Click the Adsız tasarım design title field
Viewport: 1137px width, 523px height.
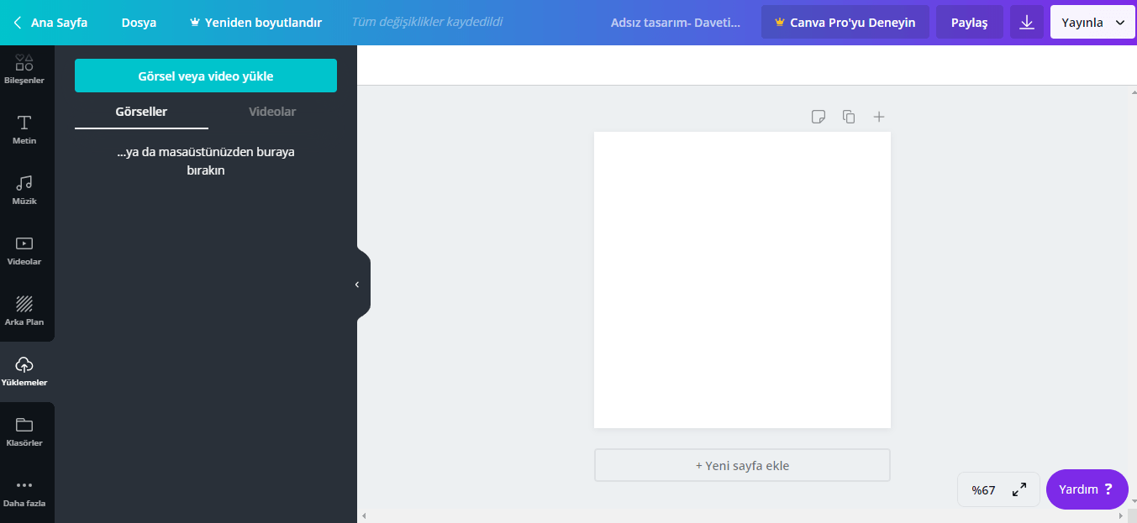click(x=676, y=23)
